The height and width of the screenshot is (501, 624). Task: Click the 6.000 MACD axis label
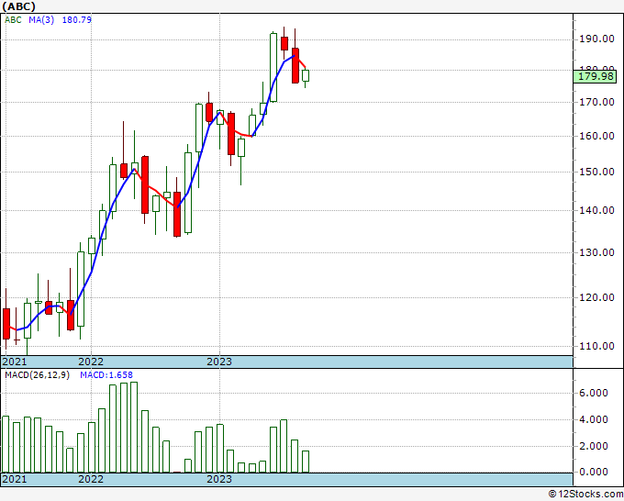(x=594, y=393)
